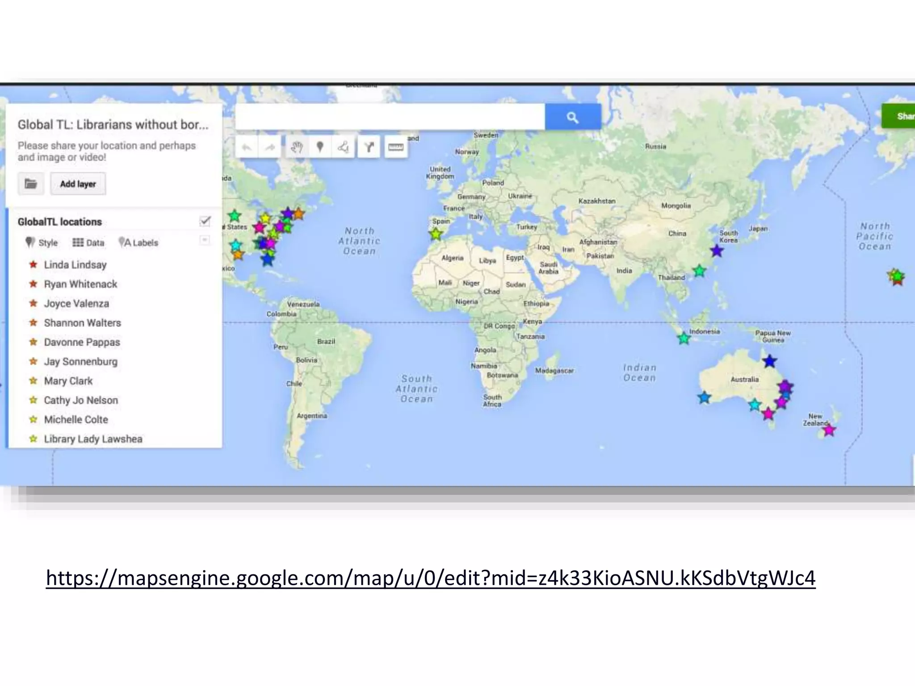Click the map title Global TL: Librarians without bor...
Image resolution: width=915 pixels, height=686 pixels.
[113, 125]
